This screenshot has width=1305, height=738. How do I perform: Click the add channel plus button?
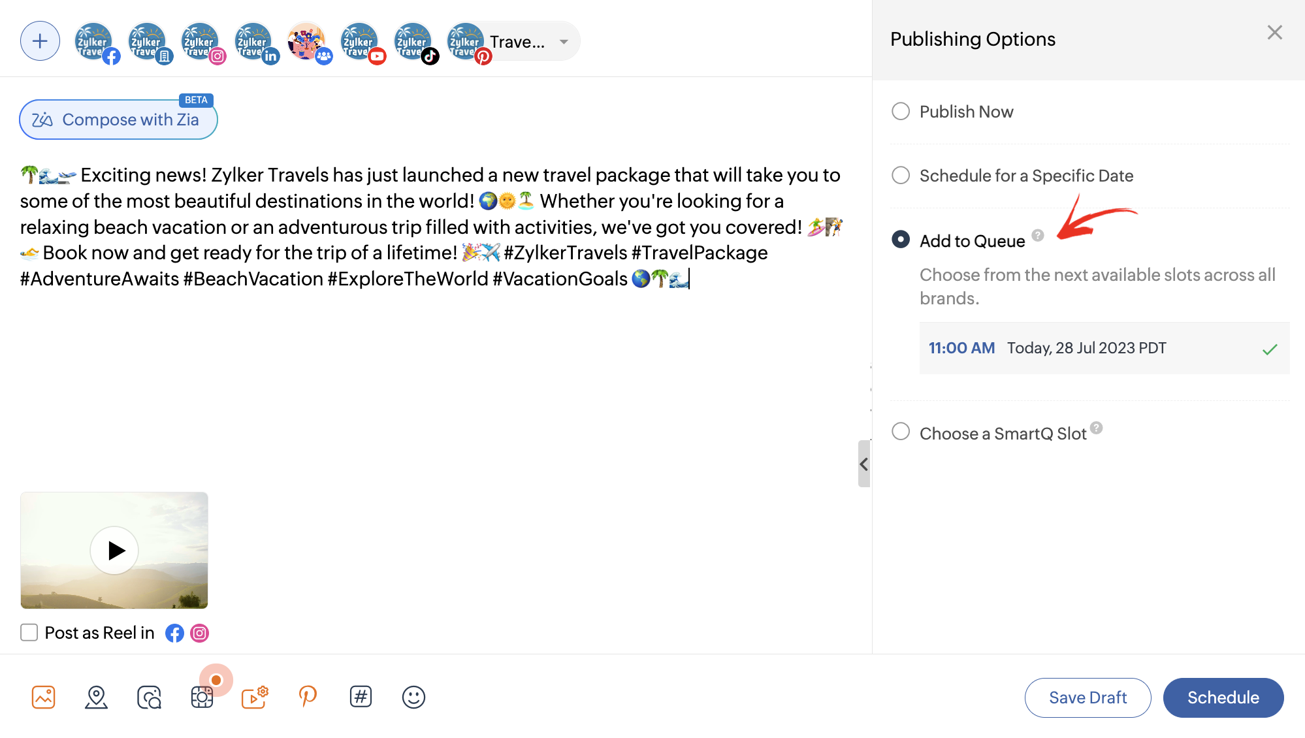click(40, 41)
